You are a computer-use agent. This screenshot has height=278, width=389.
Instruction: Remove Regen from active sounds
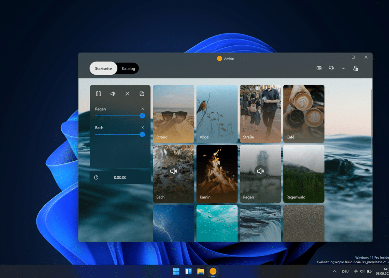click(143, 109)
